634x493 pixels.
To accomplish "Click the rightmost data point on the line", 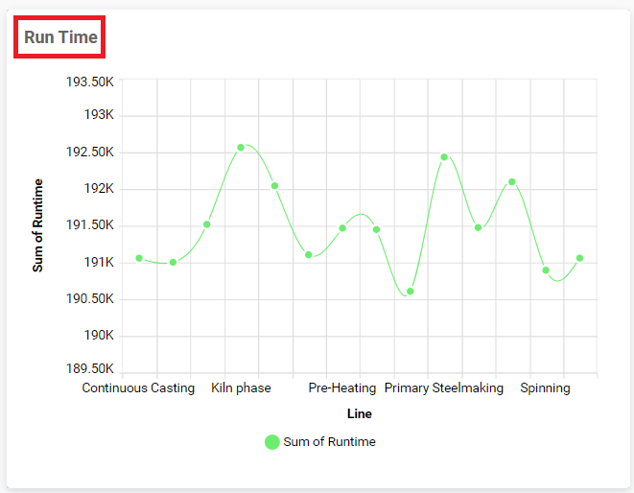I will [580, 258].
